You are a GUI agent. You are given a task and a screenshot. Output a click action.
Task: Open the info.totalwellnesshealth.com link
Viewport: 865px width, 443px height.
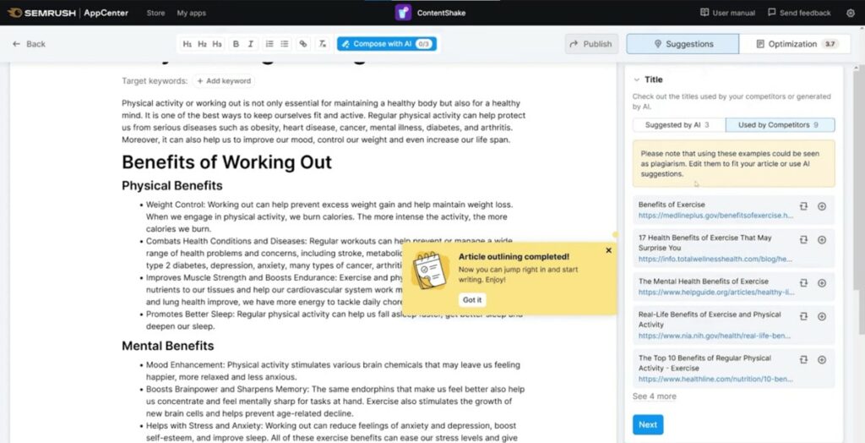715,259
